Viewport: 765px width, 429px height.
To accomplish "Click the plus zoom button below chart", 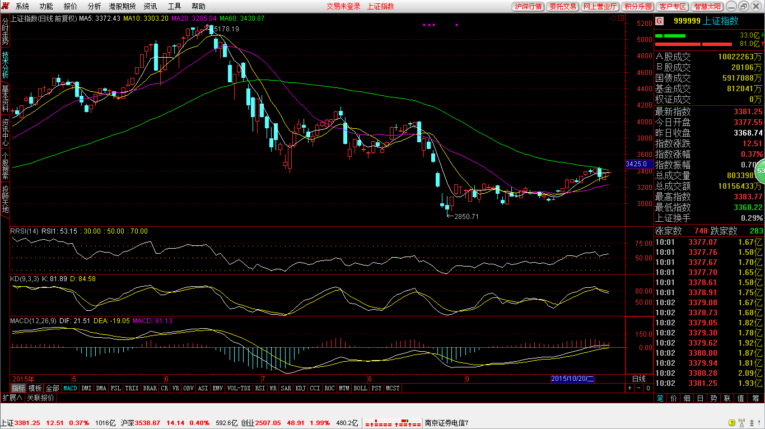I will coord(629,388).
